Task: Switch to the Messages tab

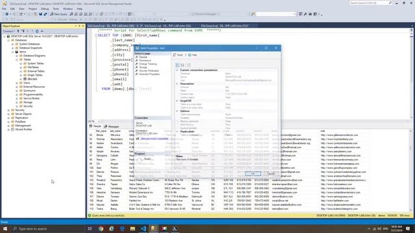Action: [x=112, y=127]
